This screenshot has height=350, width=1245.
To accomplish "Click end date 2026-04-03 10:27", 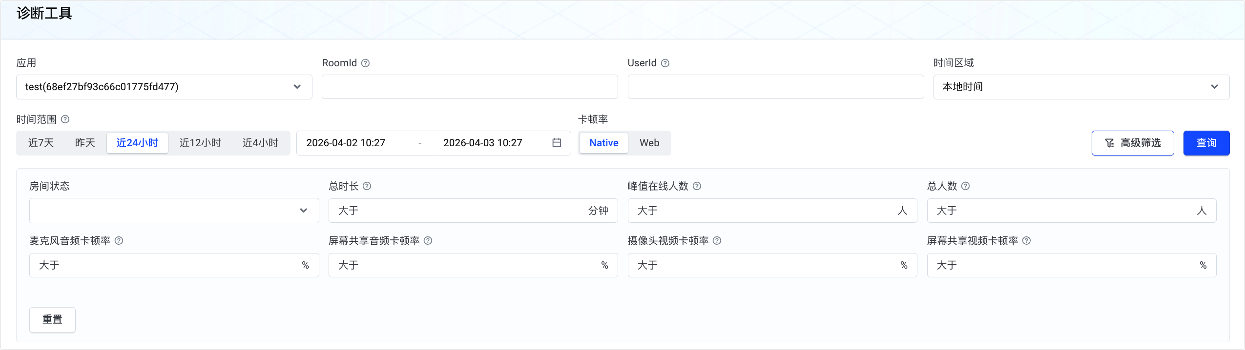I will [x=483, y=143].
